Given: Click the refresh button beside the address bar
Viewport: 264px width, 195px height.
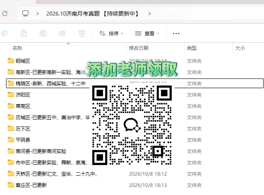Looking at the screenshot, I should click(5, 13).
